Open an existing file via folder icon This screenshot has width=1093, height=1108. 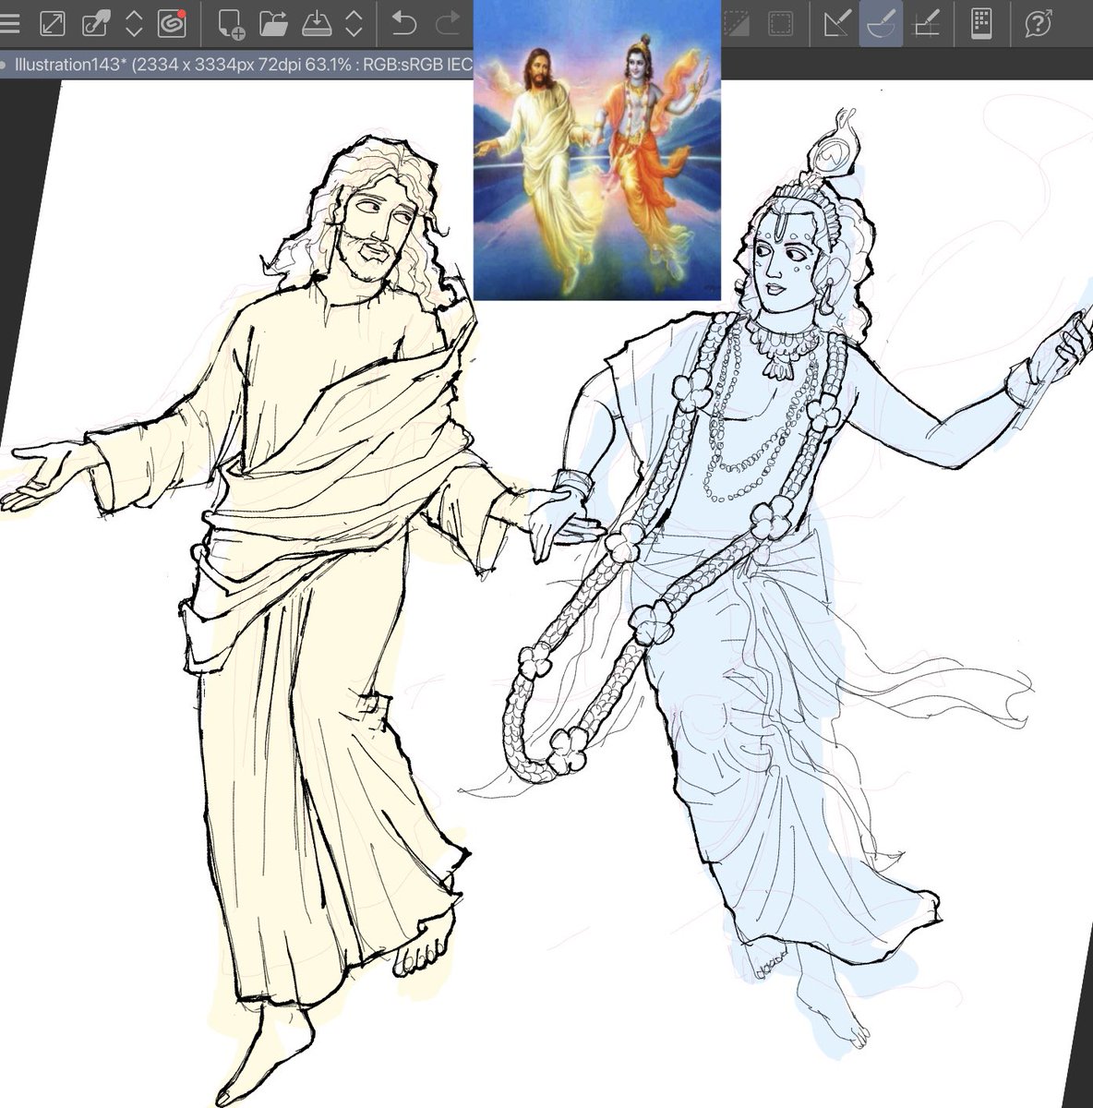click(273, 23)
